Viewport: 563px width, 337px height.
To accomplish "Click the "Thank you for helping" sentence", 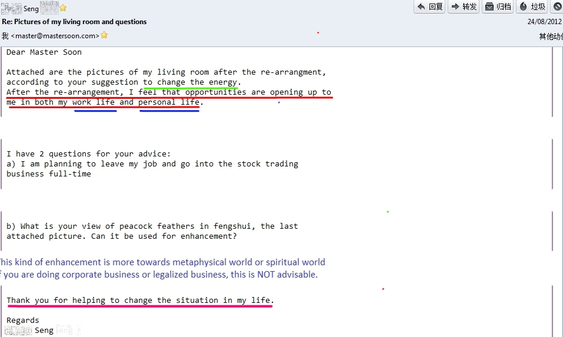I will (x=140, y=301).
